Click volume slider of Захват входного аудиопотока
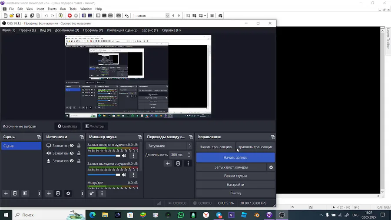 tap(104, 156)
